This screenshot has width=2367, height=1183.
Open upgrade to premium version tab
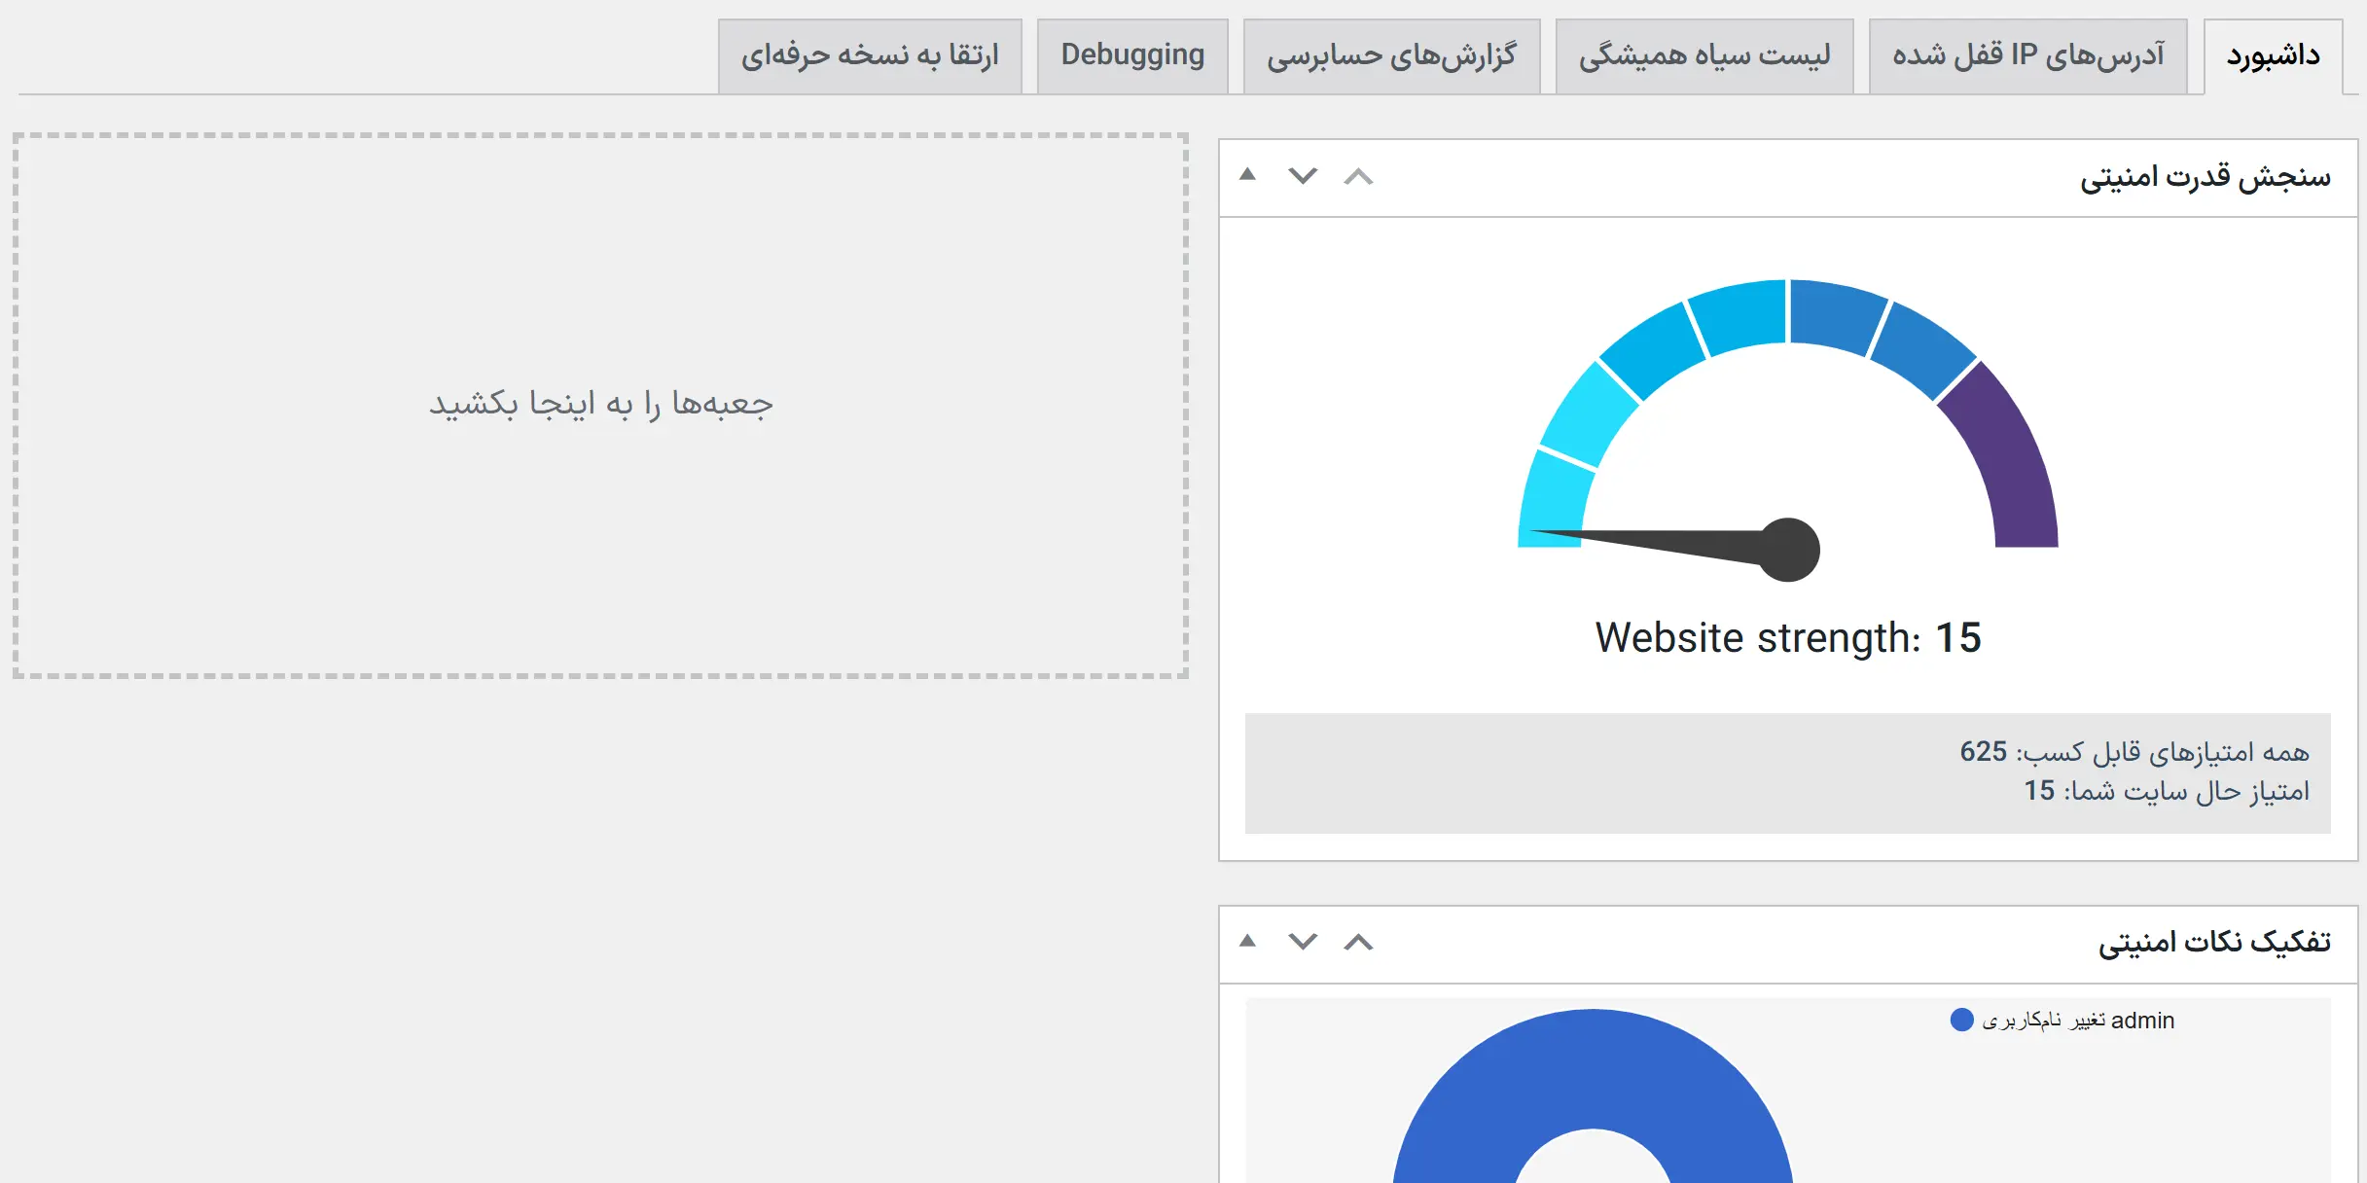point(870,55)
